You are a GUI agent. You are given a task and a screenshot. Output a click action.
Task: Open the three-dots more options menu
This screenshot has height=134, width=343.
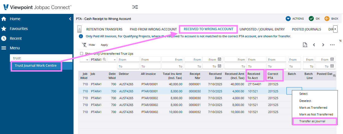tap(332, 45)
